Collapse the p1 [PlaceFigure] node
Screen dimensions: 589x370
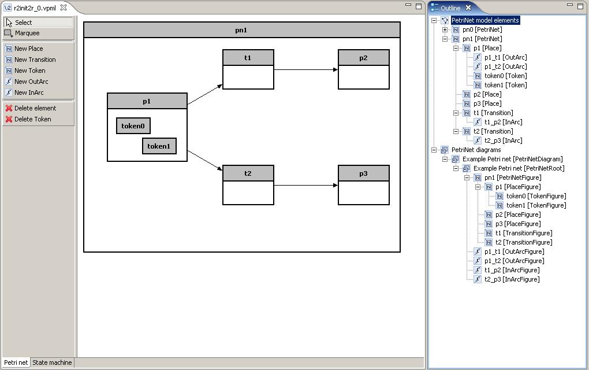[x=478, y=187]
